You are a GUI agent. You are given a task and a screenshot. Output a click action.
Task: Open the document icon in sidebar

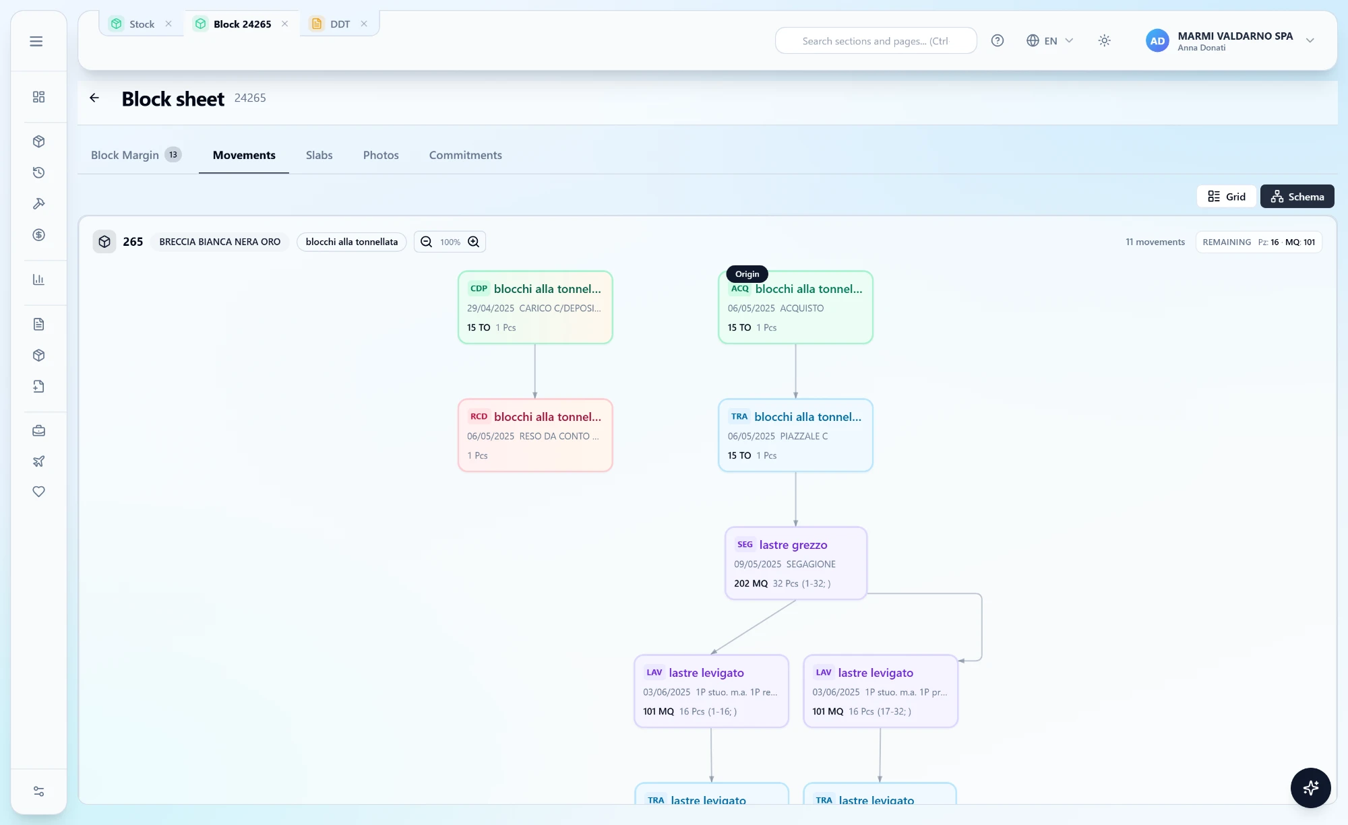(x=38, y=324)
